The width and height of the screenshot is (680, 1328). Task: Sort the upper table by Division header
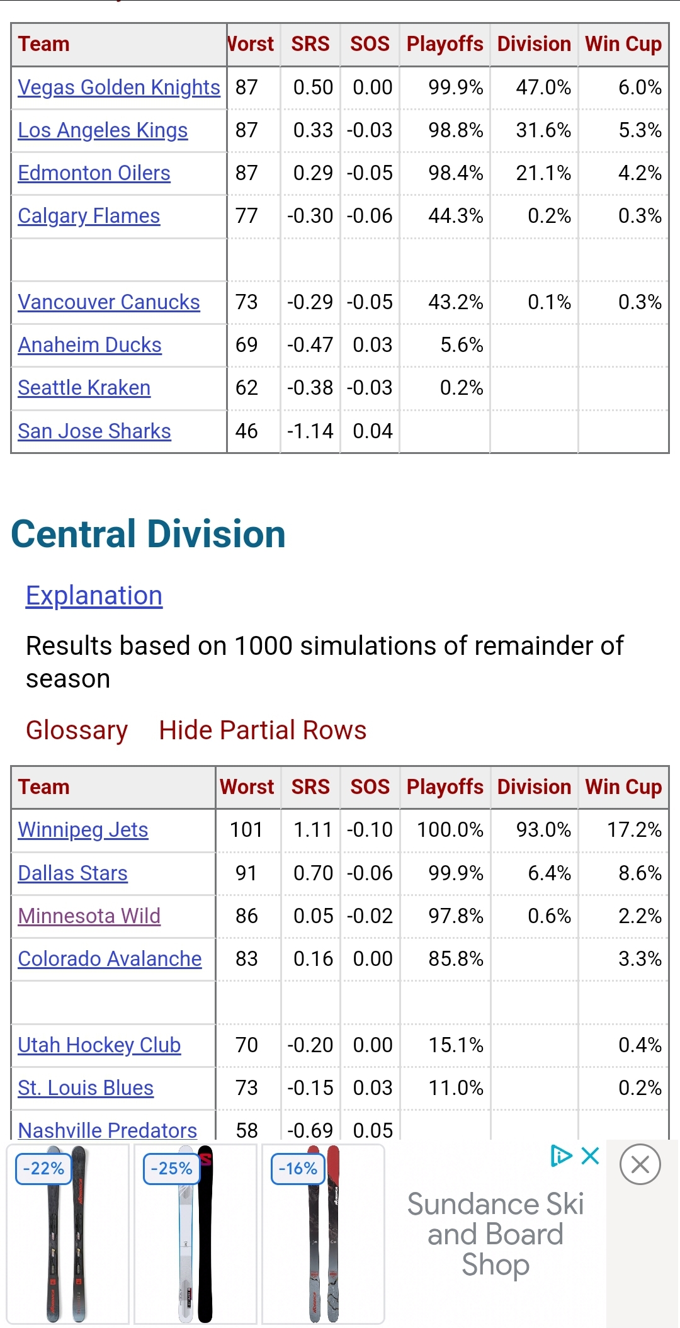point(534,44)
